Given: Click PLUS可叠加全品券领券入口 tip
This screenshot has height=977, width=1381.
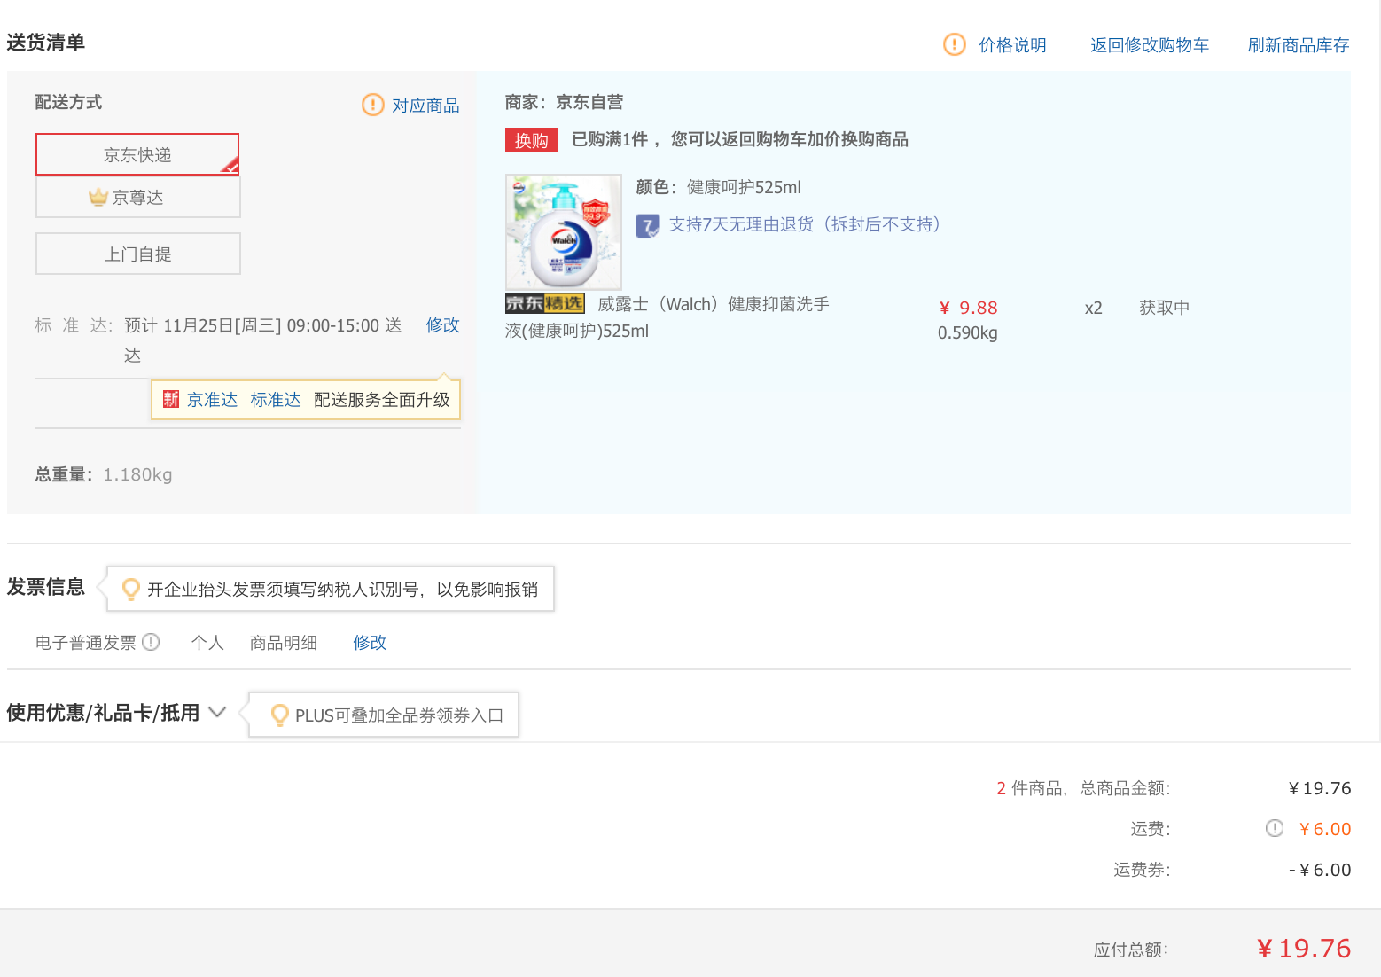Looking at the screenshot, I should pos(399,715).
